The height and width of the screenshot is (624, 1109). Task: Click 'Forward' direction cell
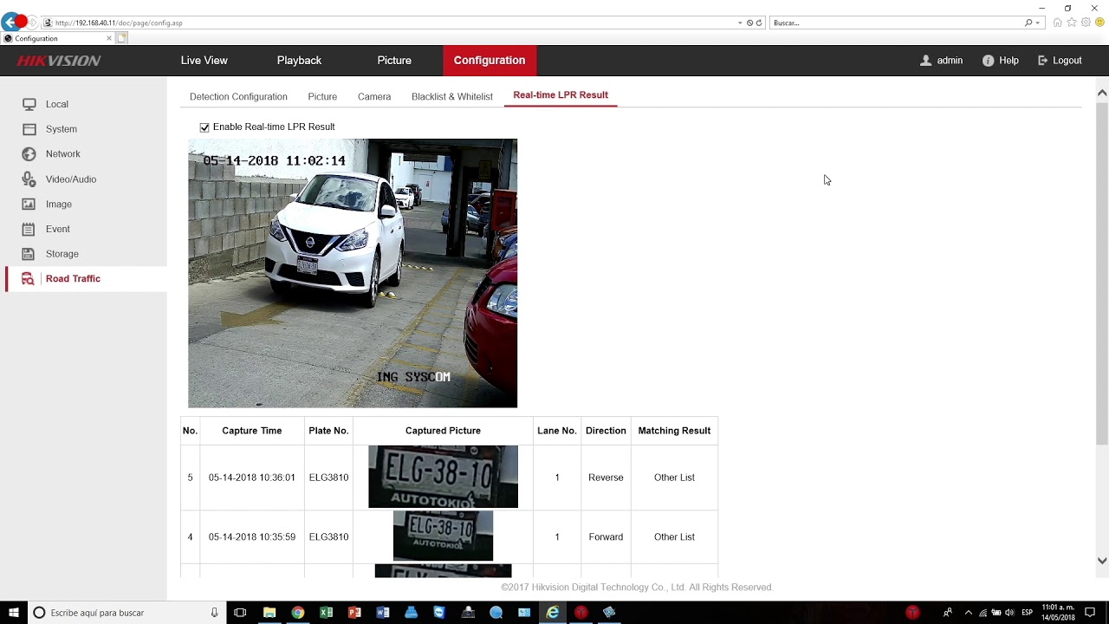[x=606, y=537]
